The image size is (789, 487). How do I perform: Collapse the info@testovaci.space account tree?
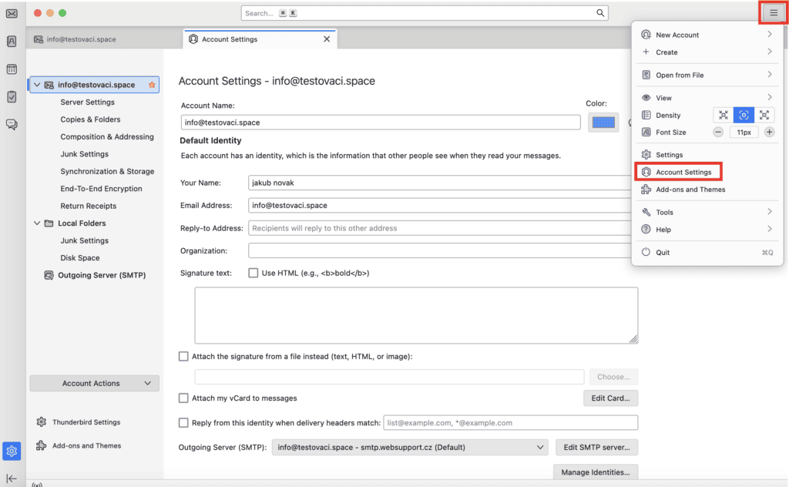37,85
